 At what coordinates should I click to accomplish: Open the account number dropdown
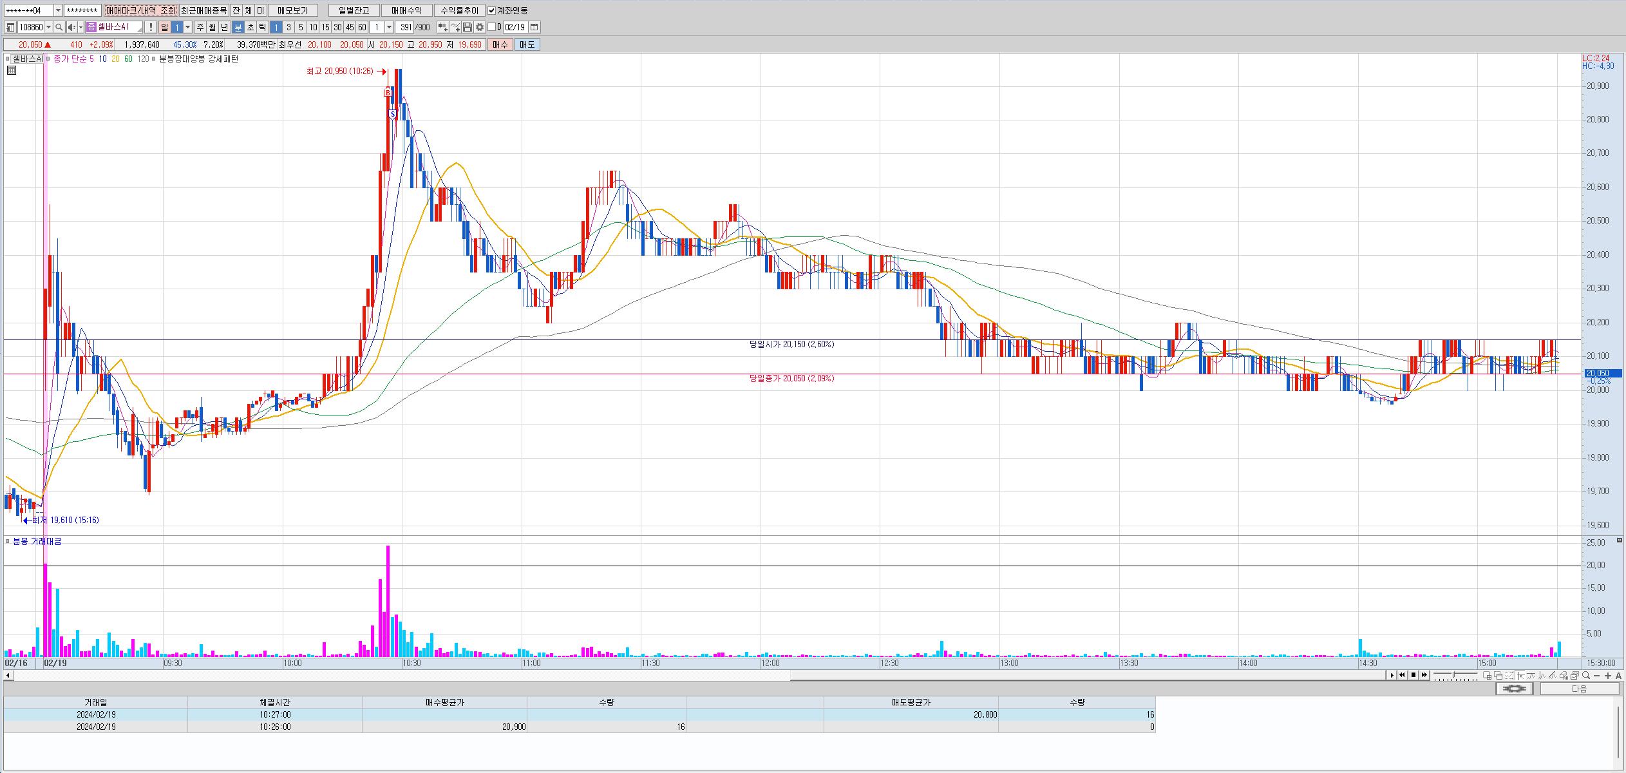(x=58, y=10)
